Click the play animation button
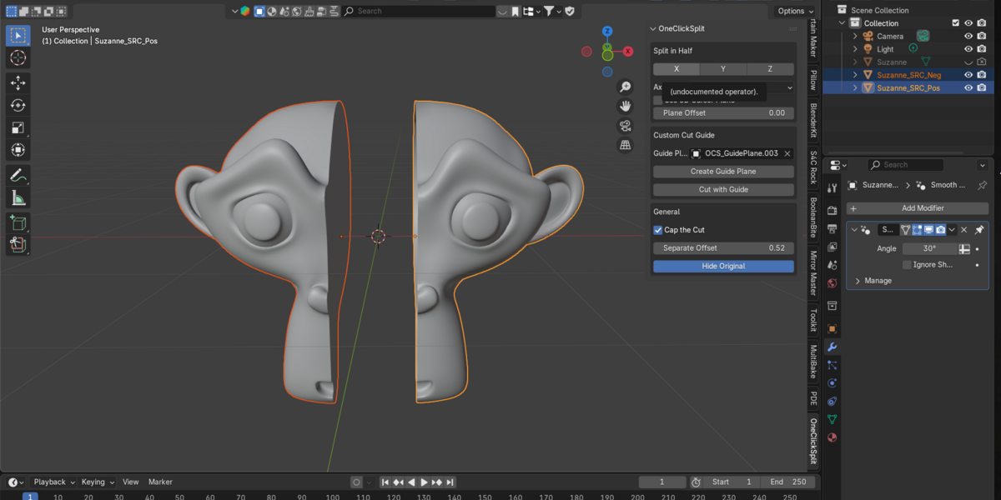The height and width of the screenshot is (500, 1001). (424, 482)
